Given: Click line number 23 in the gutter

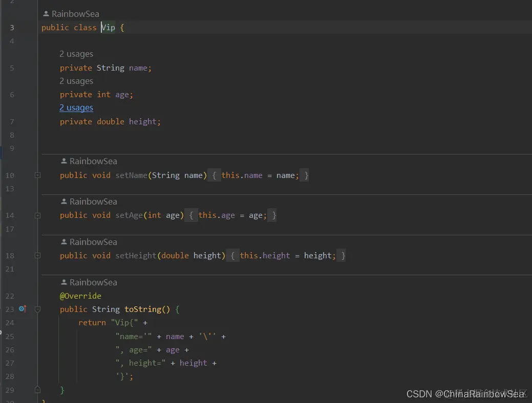Looking at the screenshot, I should 10,309.
